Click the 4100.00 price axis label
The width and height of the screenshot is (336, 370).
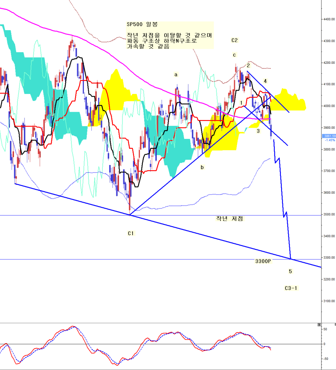(329, 84)
